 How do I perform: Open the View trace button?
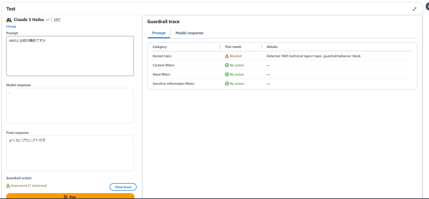point(123,187)
